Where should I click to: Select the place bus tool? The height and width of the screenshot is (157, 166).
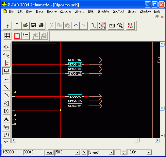(x=6, y=63)
